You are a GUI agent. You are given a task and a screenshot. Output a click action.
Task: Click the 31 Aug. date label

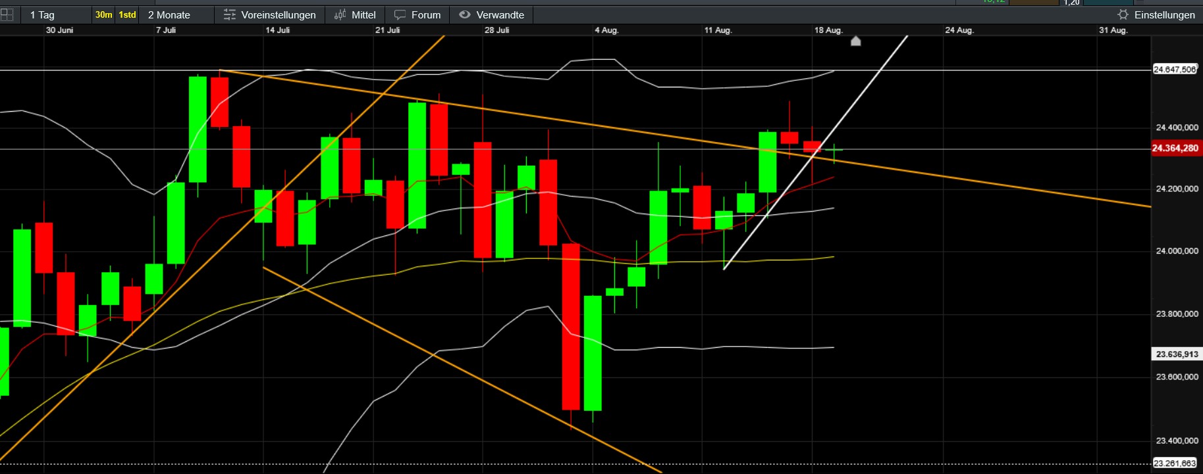(x=1113, y=30)
